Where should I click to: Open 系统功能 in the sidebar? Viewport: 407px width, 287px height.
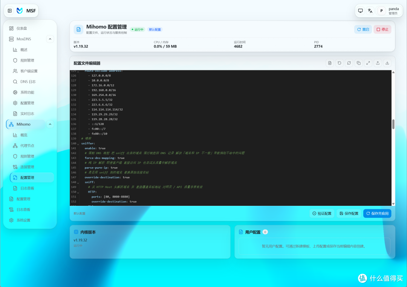coord(32,93)
